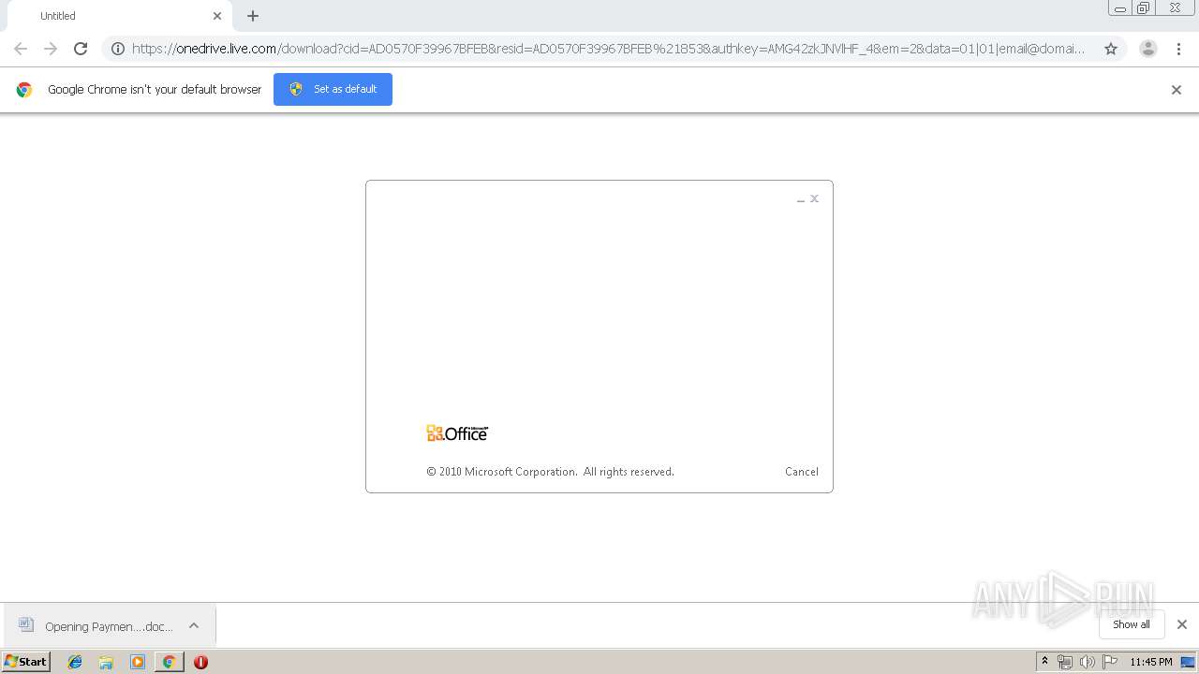Click Set as default button
The width and height of the screenshot is (1199, 674).
point(333,89)
